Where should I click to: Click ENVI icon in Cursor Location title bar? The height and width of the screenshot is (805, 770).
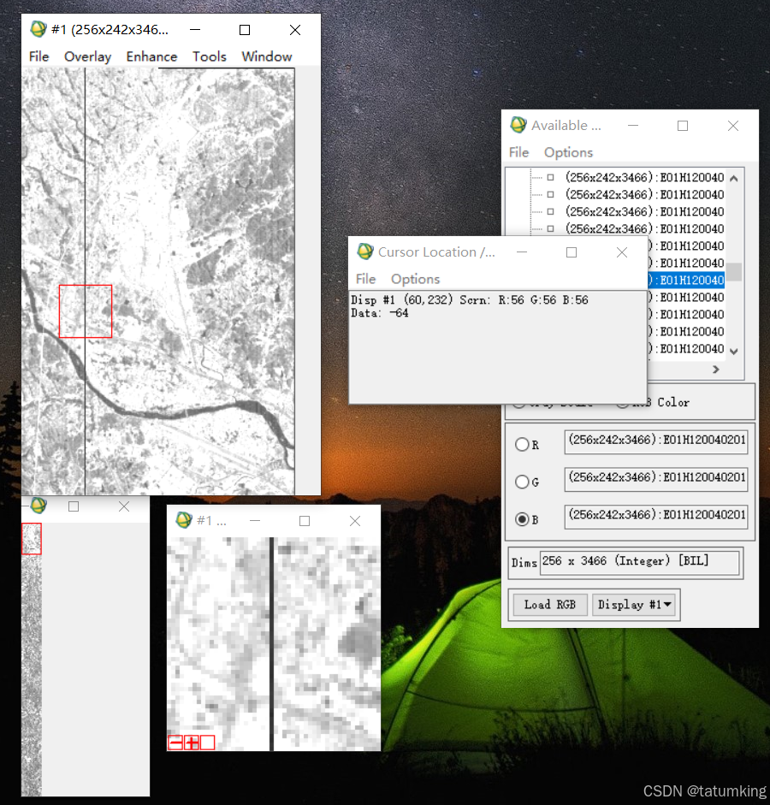coord(365,252)
